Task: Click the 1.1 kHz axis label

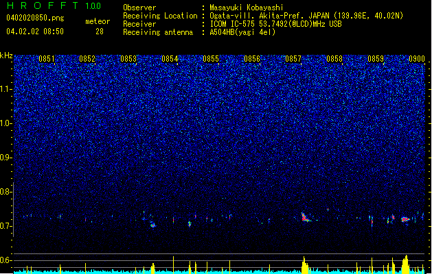Action: tap(6, 89)
